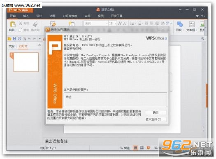The height and width of the screenshot is (159, 216).
Task: Click the slideshow play-from-start ribbon icon
Action: pos(53,24)
